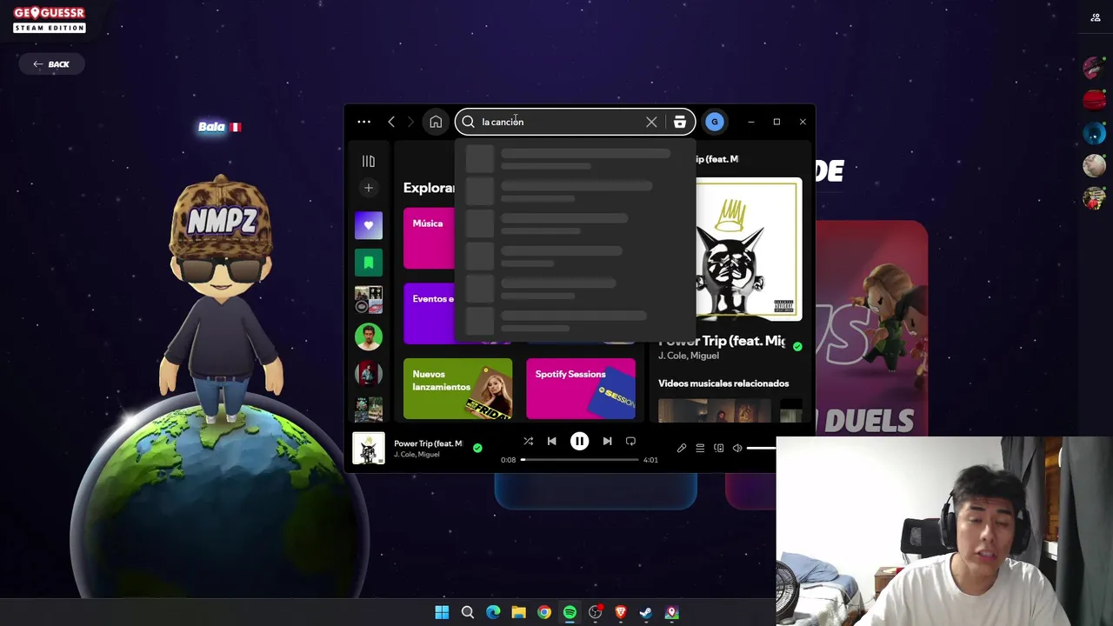Open Google Chrome from taskbar
The image size is (1113, 626).
(543, 613)
